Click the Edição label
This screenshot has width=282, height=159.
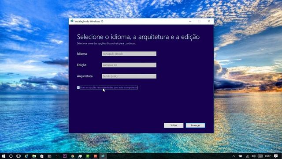[82, 65]
